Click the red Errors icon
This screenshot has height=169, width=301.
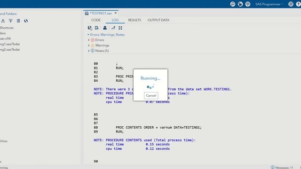(x=93, y=40)
